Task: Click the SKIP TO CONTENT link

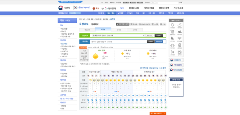Action: pos(70,2)
